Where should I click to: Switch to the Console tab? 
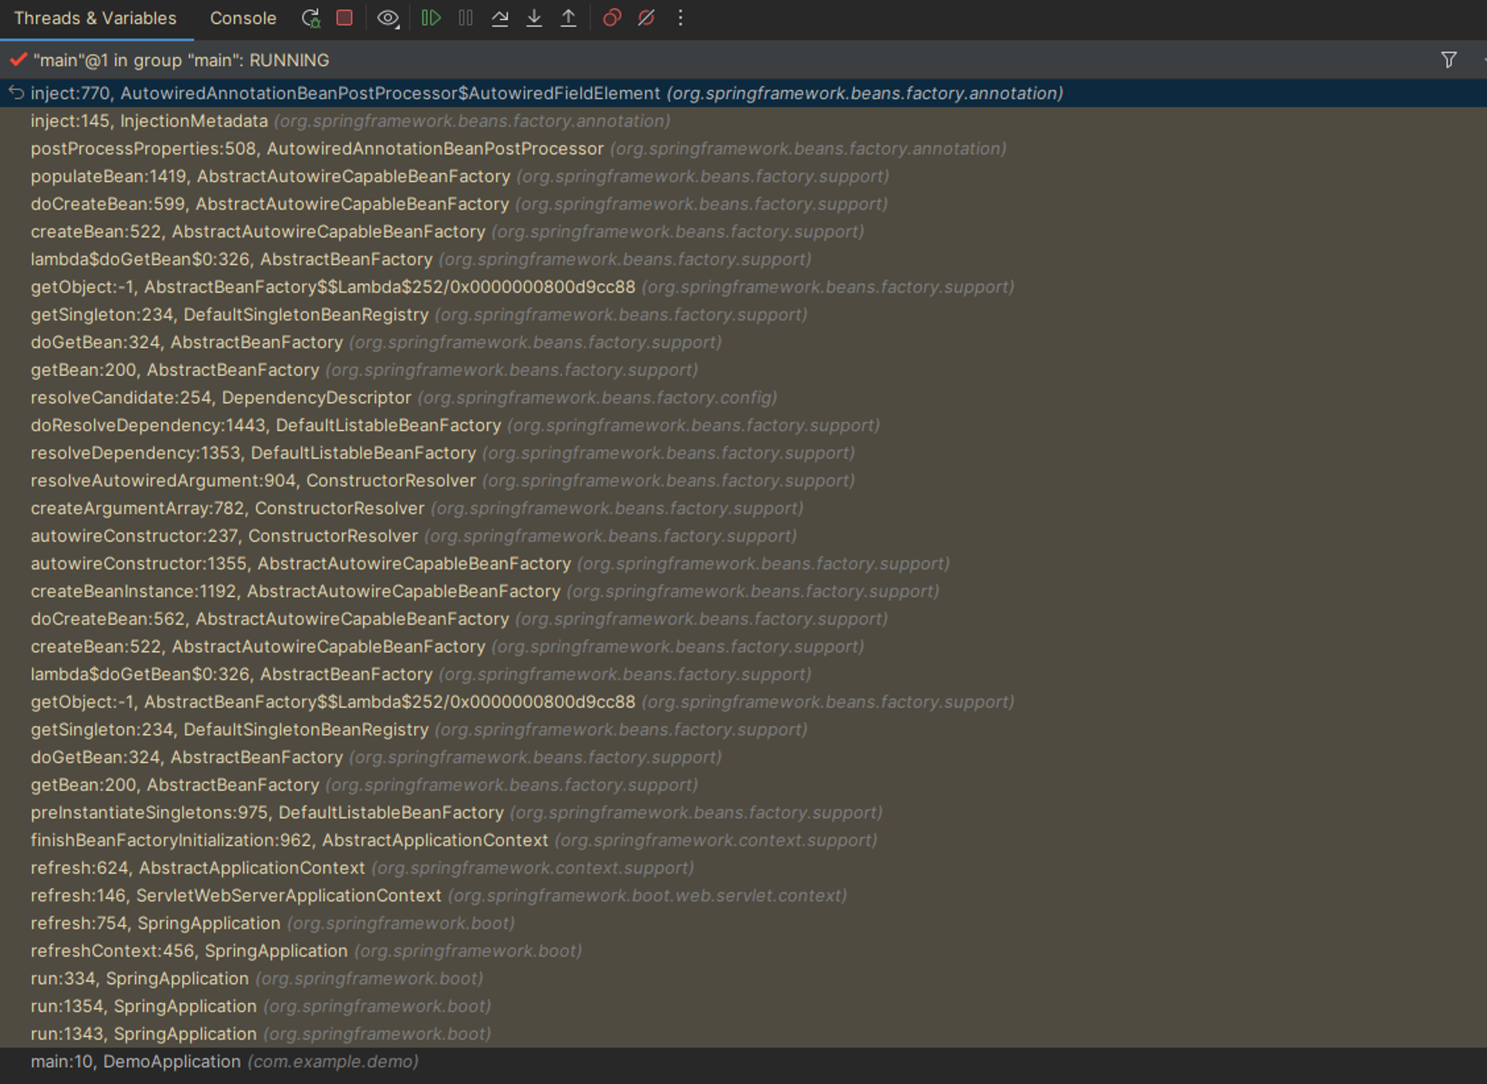tap(242, 19)
